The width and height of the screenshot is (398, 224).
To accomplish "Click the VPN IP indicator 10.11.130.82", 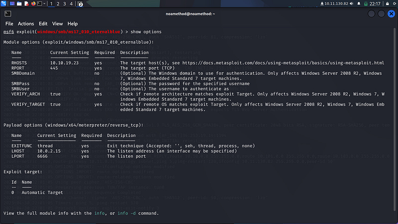I will [x=334, y=3].
